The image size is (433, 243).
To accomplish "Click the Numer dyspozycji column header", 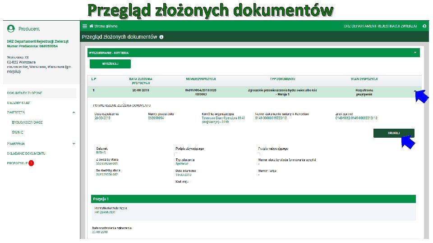I will tap(201, 79).
